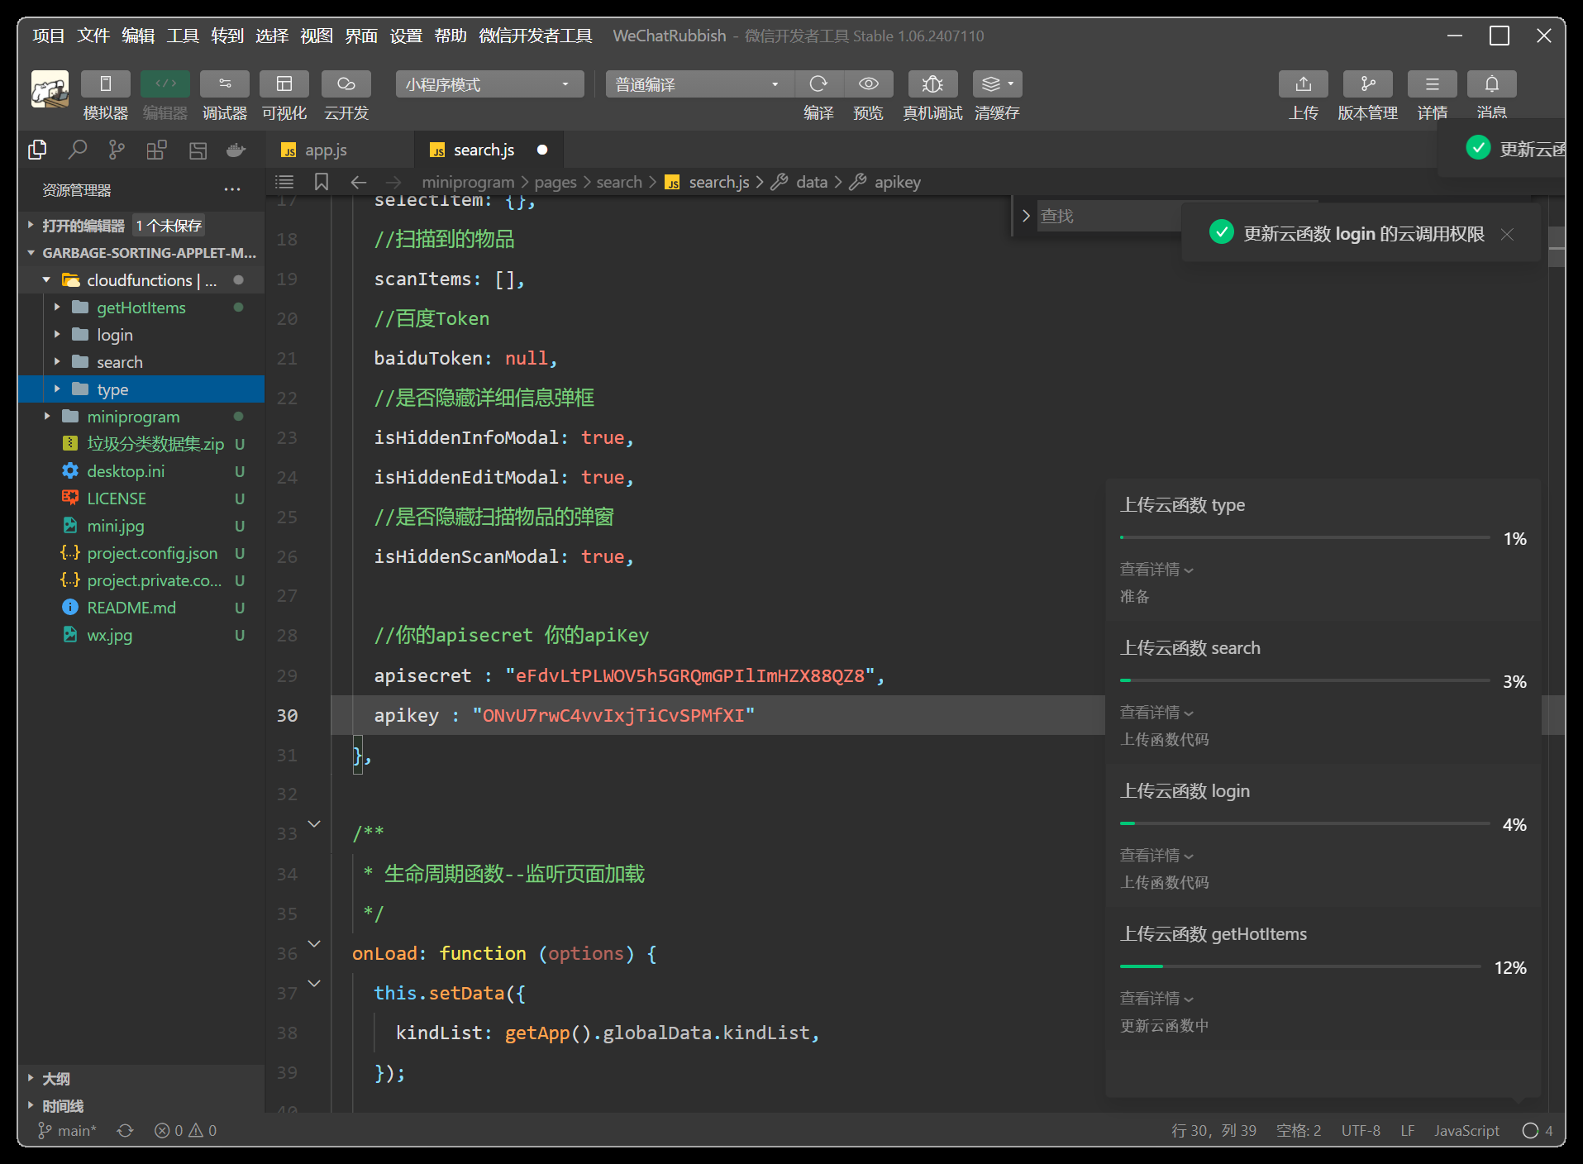
Task: Click the project avatar thumbnail
Action: [x=50, y=89]
